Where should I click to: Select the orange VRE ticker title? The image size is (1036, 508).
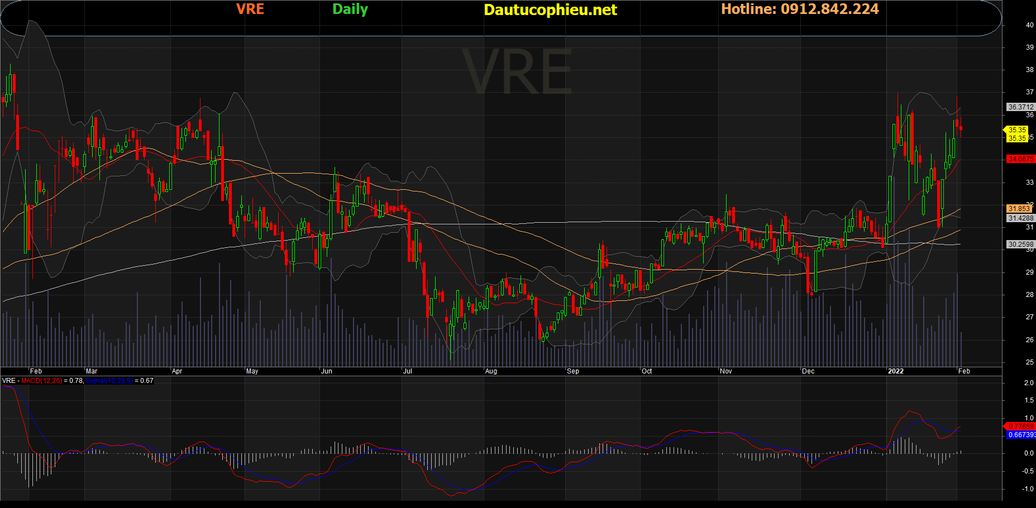click(x=250, y=9)
